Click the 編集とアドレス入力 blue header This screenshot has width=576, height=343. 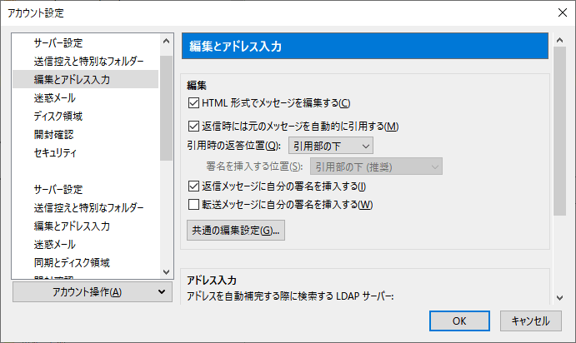(x=365, y=46)
